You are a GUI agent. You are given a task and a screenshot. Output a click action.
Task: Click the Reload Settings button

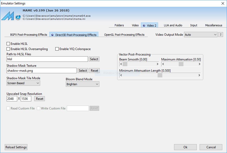pos(16,147)
